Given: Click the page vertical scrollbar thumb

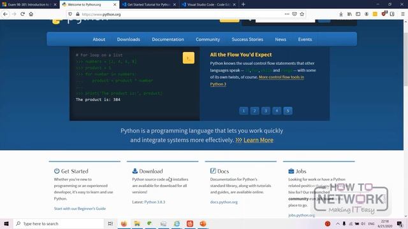Looking at the screenshot, I should coord(405,59).
